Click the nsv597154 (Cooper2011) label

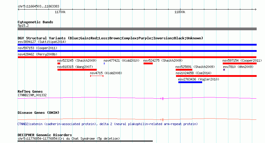pyautogui.click(x=242, y=60)
